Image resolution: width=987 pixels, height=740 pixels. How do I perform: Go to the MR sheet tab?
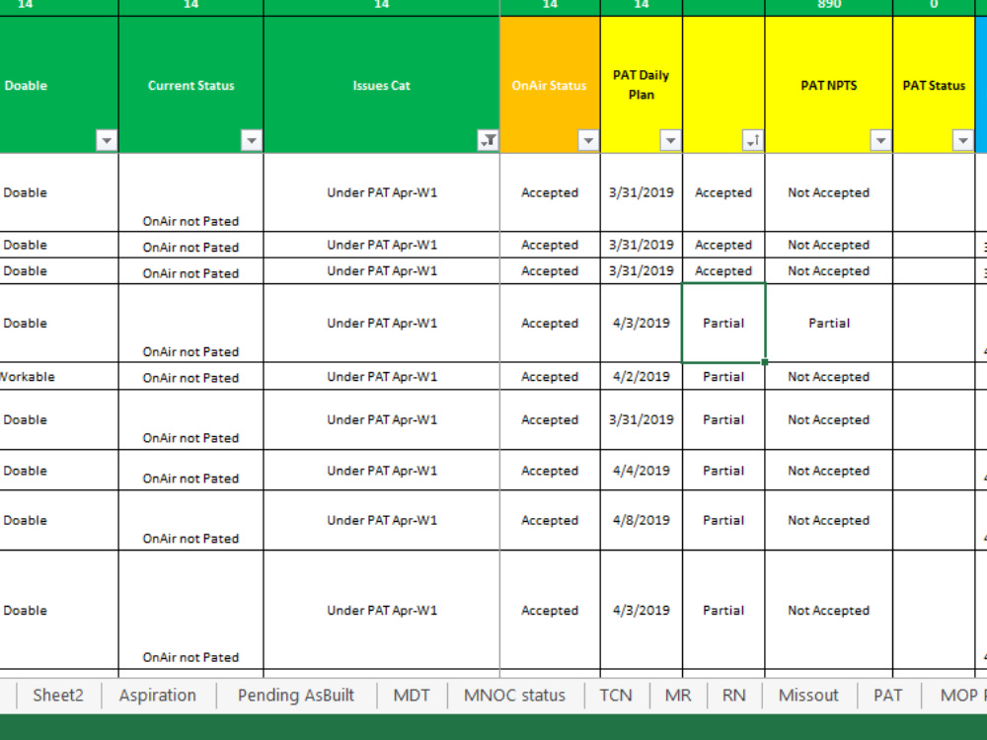pyautogui.click(x=678, y=696)
